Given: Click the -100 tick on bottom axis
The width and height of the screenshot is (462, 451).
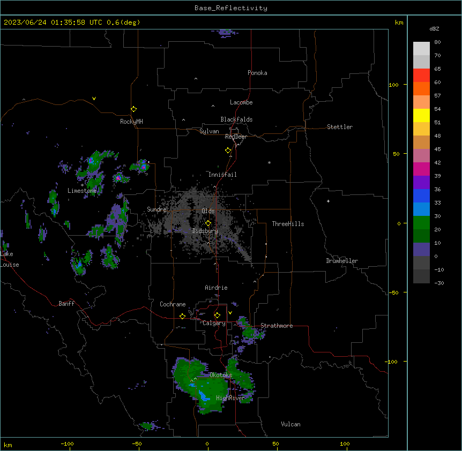Looking at the screenshot, I should [67, 444].
